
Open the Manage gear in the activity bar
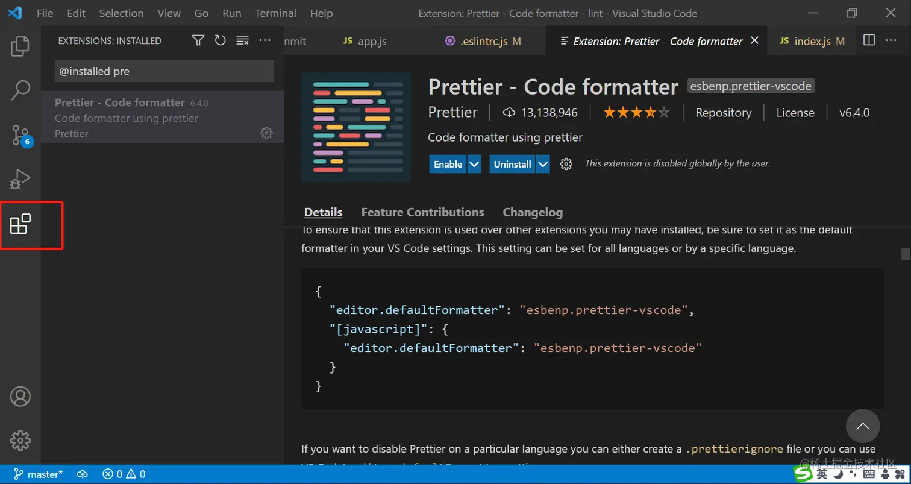pyautogui.click(x=20, y=441)
